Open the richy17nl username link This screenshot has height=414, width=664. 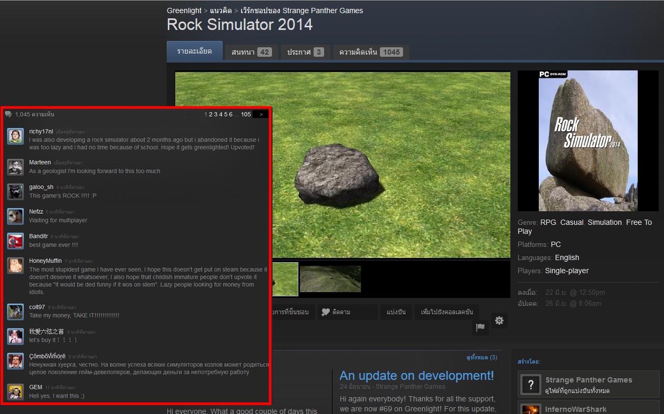(41, 131)
